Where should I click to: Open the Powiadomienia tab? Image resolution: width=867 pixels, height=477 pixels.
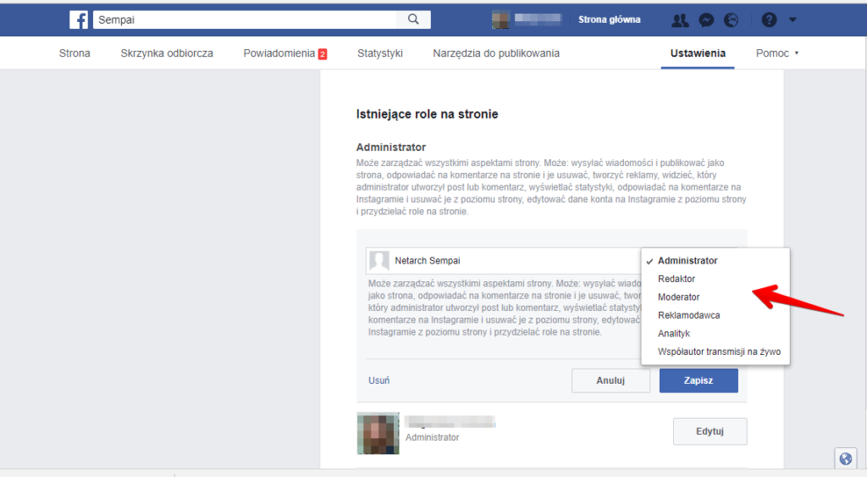click(279, 53)
